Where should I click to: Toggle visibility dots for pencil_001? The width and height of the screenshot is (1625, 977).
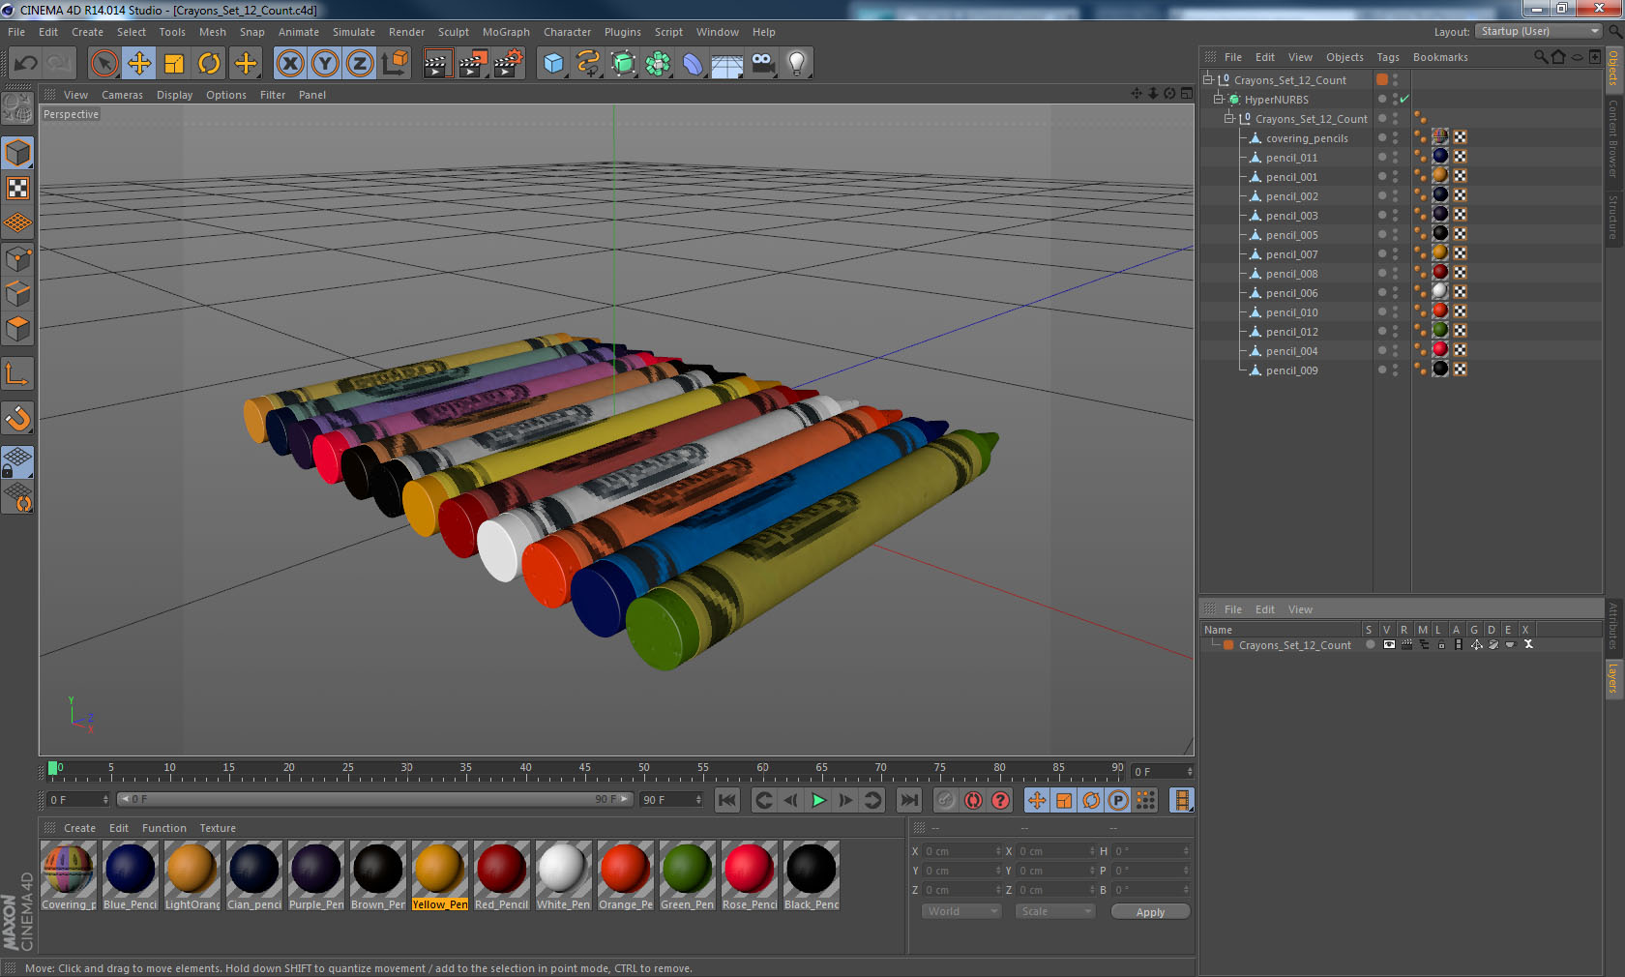[x=1395, y=176]
